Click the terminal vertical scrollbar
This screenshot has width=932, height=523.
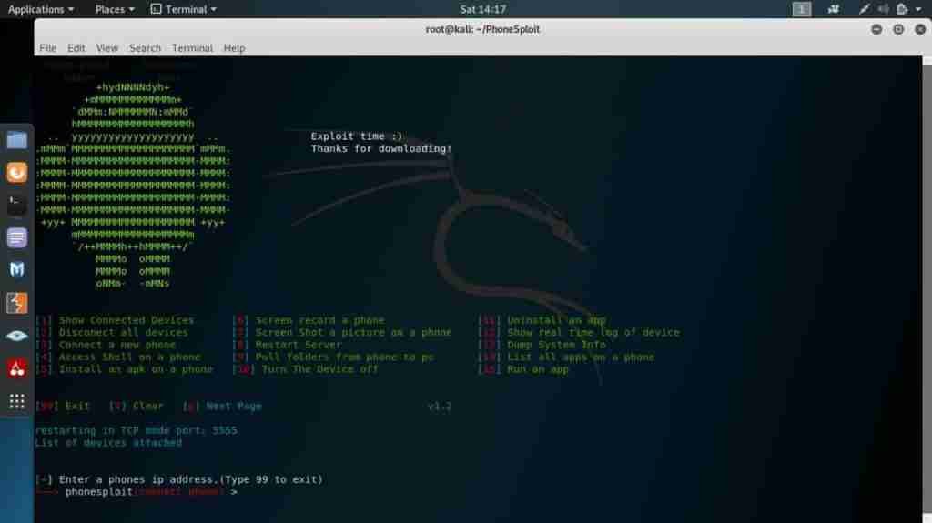927,289
